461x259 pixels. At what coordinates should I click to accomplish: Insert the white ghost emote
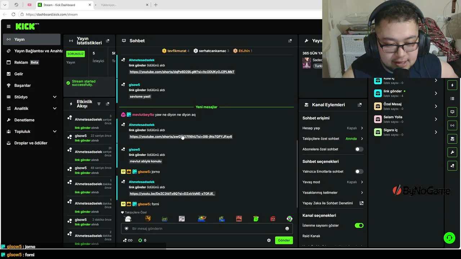(x=128, y=219)
